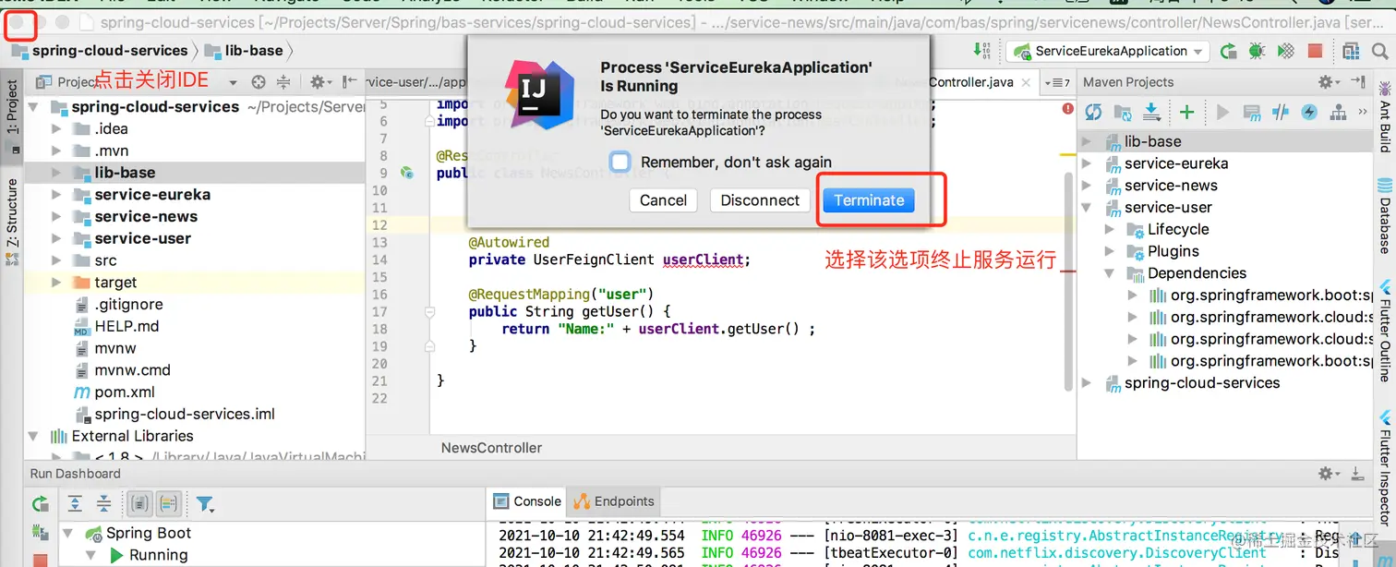Open Run Dashboard settings gear
The width and height of the screenshot is (1396, 567).
coord(1329,474)
